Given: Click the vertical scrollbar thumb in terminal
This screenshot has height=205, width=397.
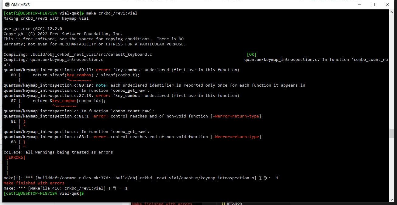Looking at the screenshot, I should [392, 133].
